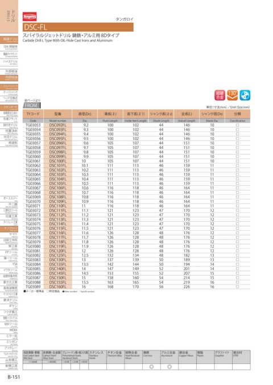Select the YSK maker tab
The height and width of the screenshot is (385, 273).
pyautogui.click(x=9, y=264)
